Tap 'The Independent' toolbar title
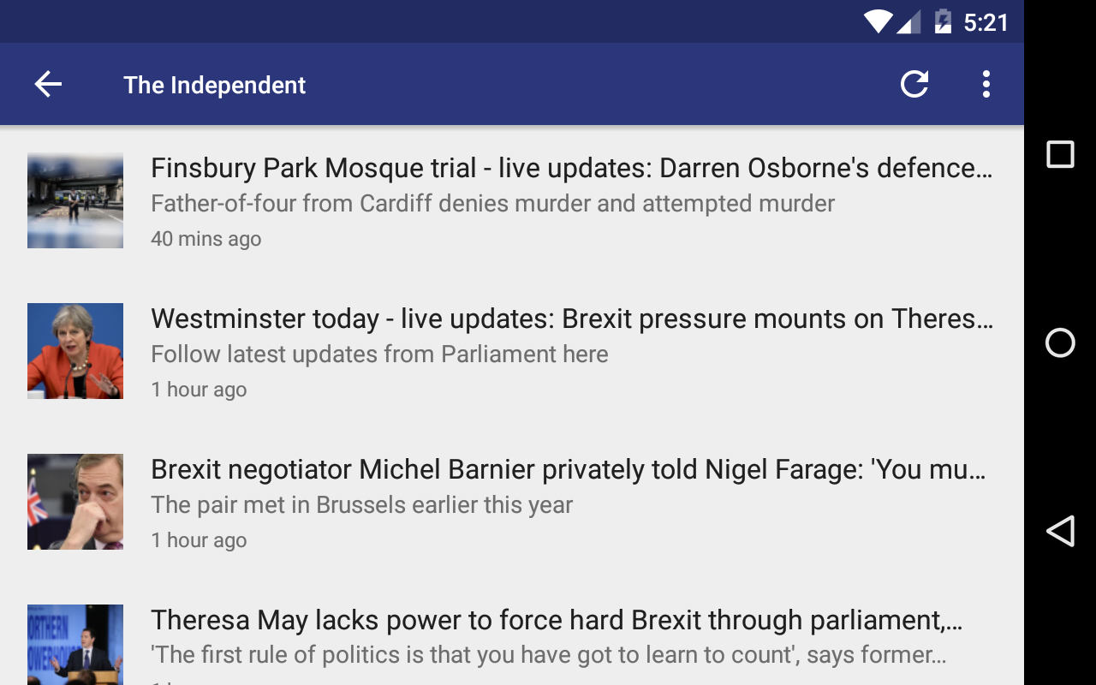This screenshot has width=1096, height=685. 214,85
